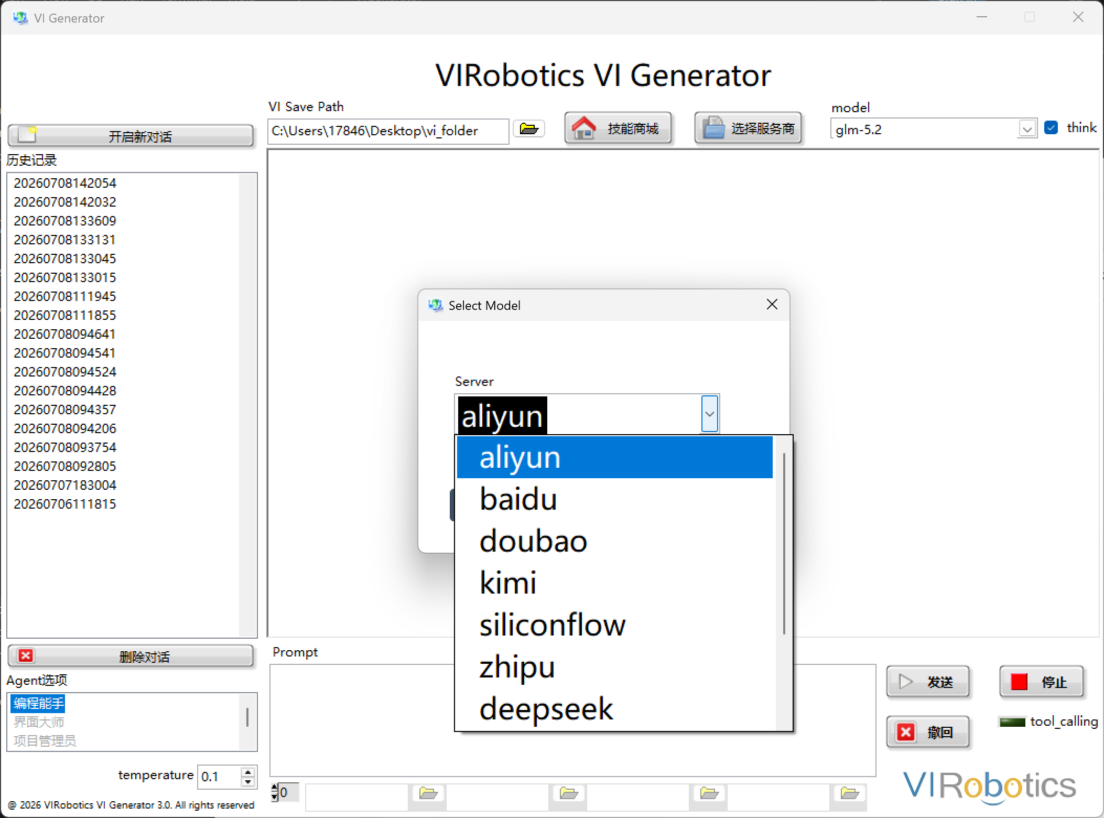Open folder browser beside VI Save Path

529,129
